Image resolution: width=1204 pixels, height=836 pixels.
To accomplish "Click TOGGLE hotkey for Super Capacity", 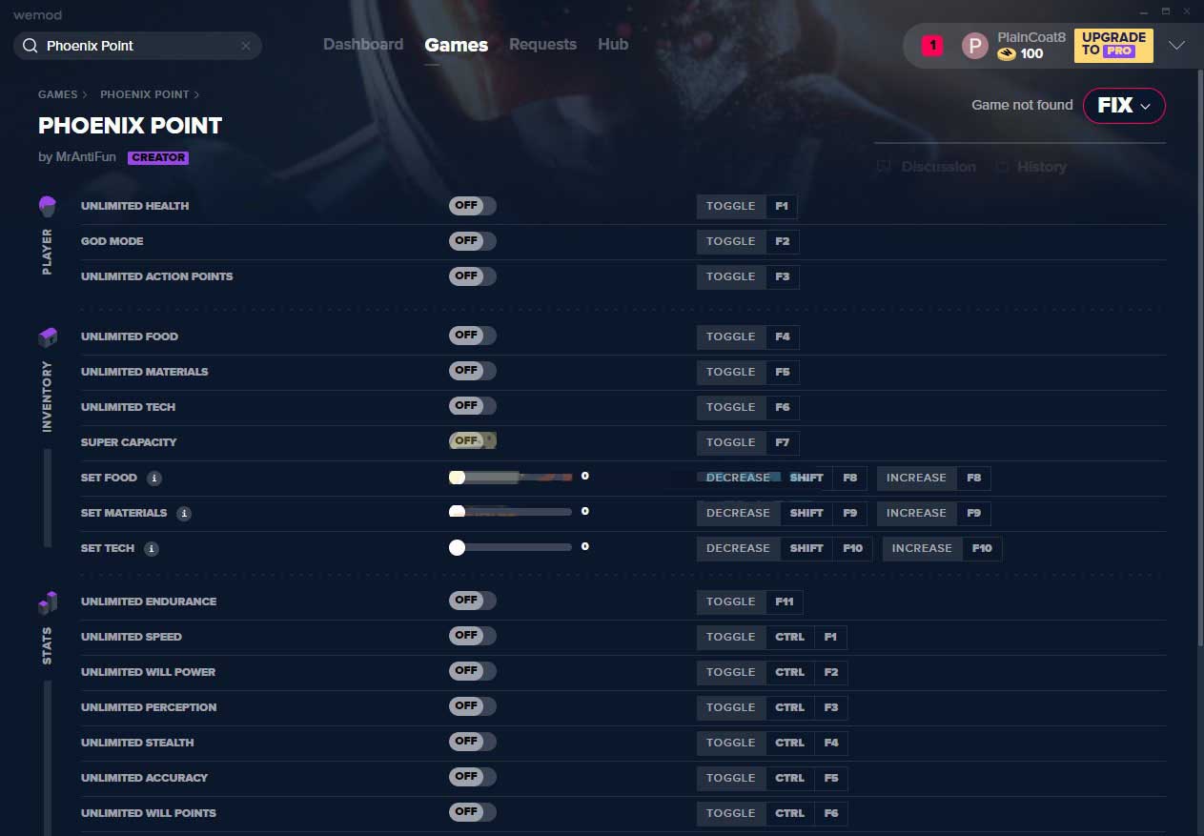I will (x=731, y=442).
